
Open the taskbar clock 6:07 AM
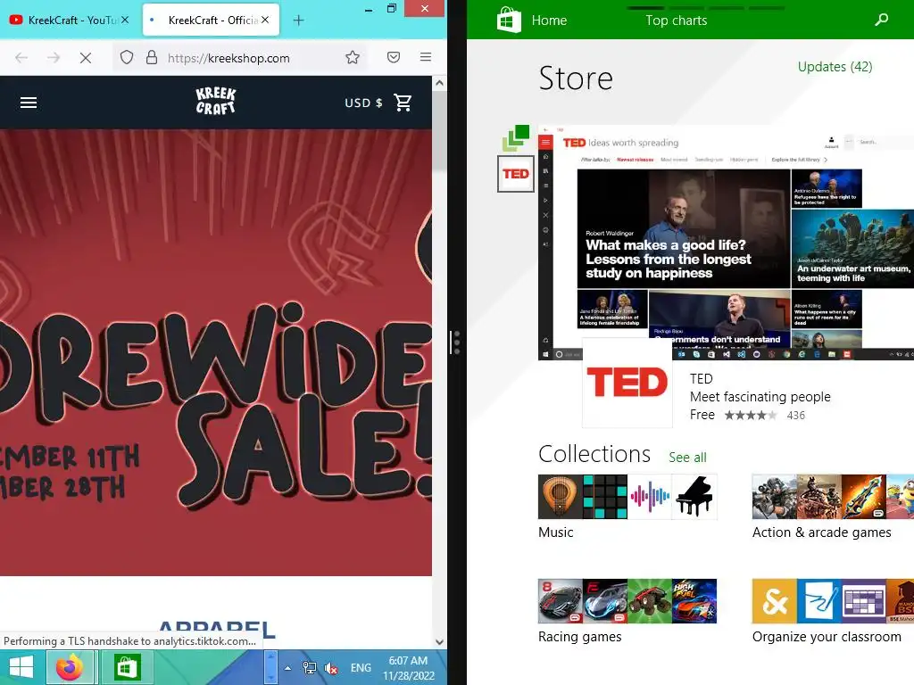409,668
